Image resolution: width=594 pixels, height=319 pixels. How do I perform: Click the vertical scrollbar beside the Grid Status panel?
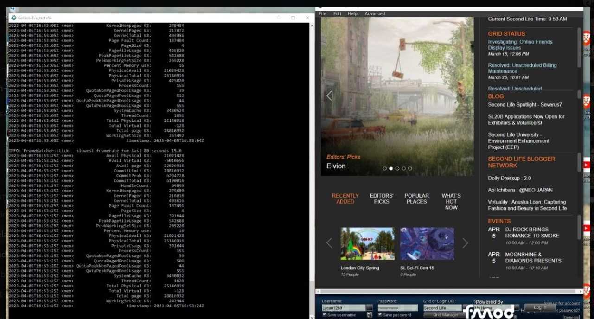[579, 46]
